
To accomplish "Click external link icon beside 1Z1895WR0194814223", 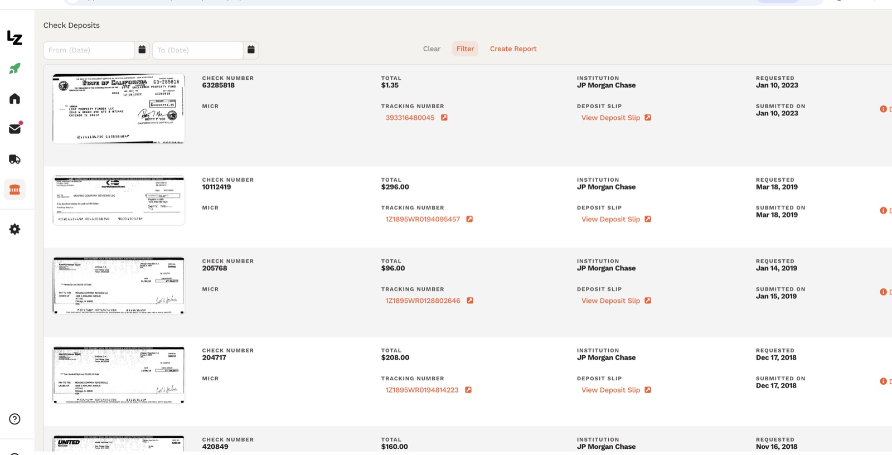I will [468, 390].
